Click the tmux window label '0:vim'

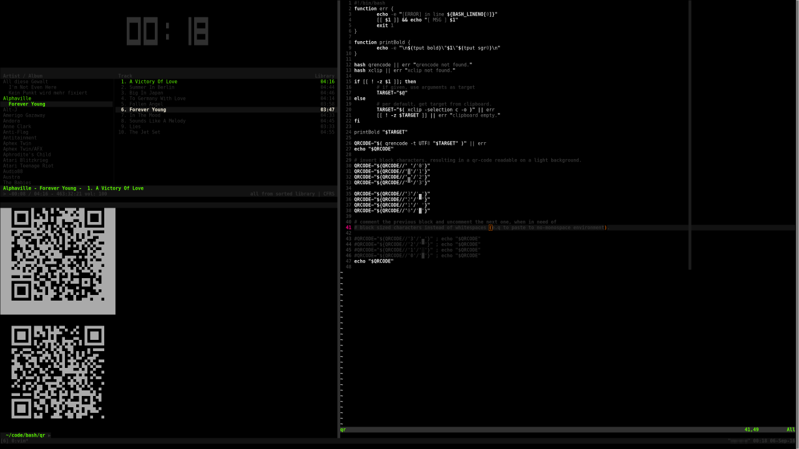pos(19,441)
